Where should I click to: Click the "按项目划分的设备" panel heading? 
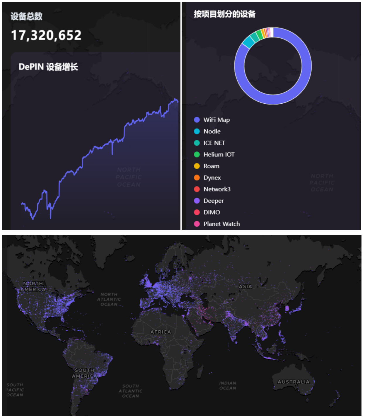coord(224,14)
